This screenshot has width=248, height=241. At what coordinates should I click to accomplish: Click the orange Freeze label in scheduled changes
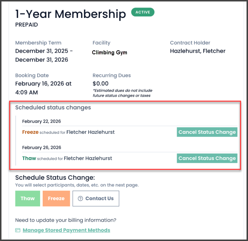click(x=30, y=132)
